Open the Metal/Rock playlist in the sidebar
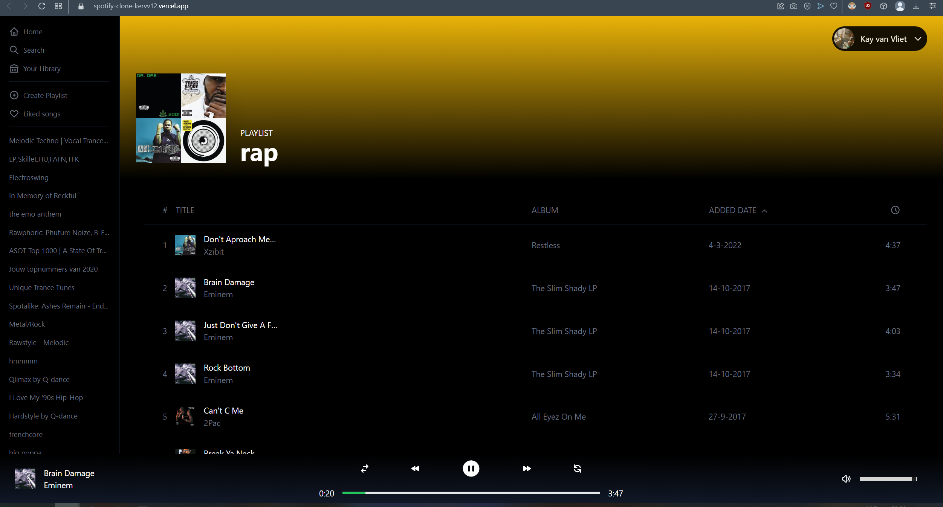The height and width of the screenshot is (507, 943). (27, 324)
